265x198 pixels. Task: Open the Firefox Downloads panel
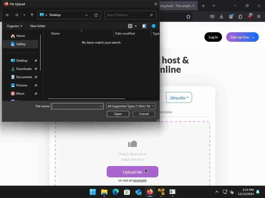tap(222, 16)
